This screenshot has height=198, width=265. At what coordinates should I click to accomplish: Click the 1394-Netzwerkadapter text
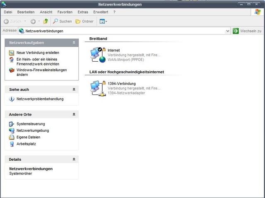coord(126,93)
